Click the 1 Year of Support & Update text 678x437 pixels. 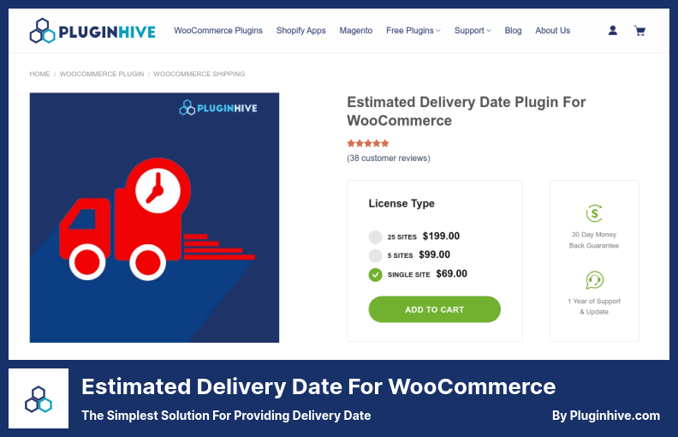coord(594,307)
